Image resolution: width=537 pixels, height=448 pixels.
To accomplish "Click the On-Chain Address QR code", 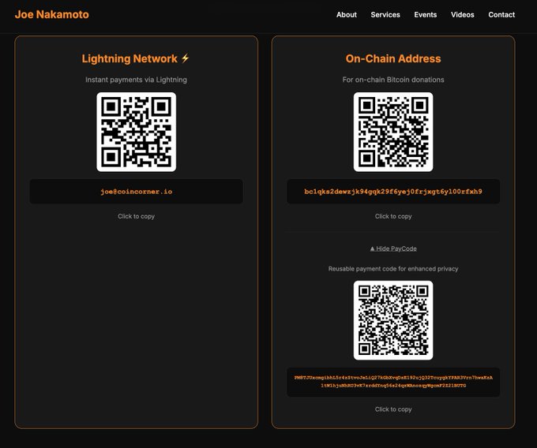I will [393, 132].
